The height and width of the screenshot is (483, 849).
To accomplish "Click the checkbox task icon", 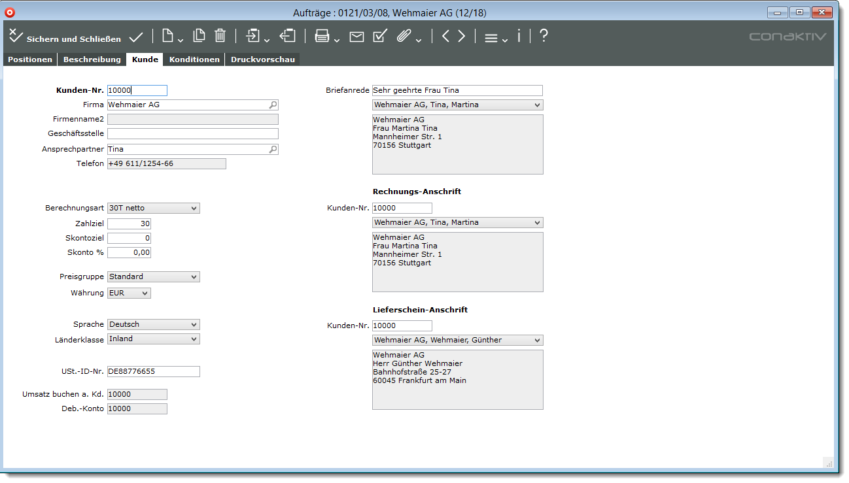I will pos(379,37).
